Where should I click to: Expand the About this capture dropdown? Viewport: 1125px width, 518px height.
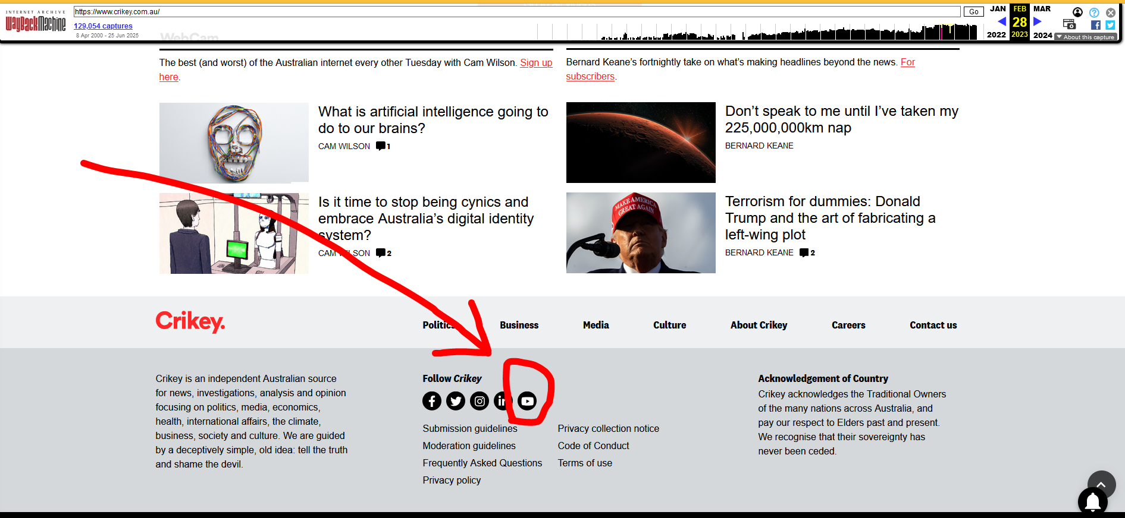pos(1086,37)
